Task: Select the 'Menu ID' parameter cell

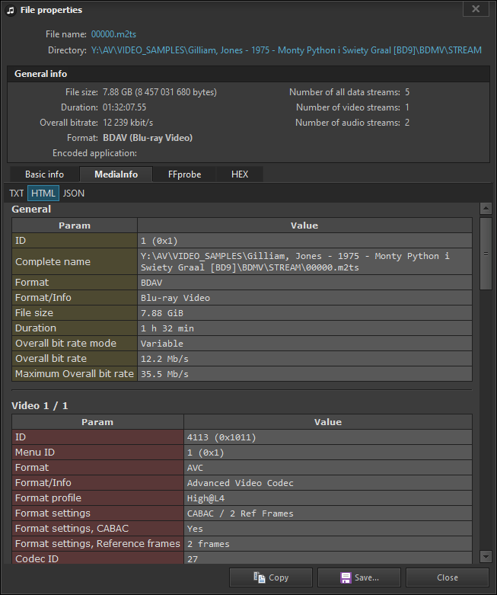Action: (x=98, y=453)
